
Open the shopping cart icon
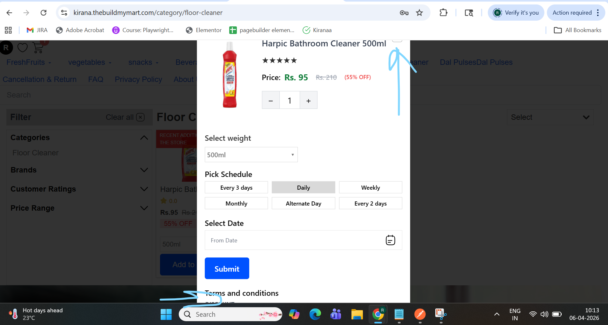coord(38,47)
